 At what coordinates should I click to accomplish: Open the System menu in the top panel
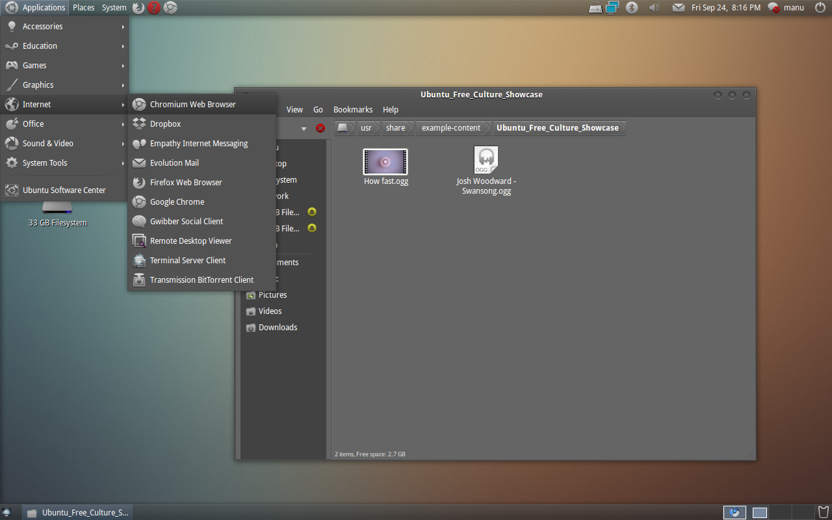[x=114, y=8]
